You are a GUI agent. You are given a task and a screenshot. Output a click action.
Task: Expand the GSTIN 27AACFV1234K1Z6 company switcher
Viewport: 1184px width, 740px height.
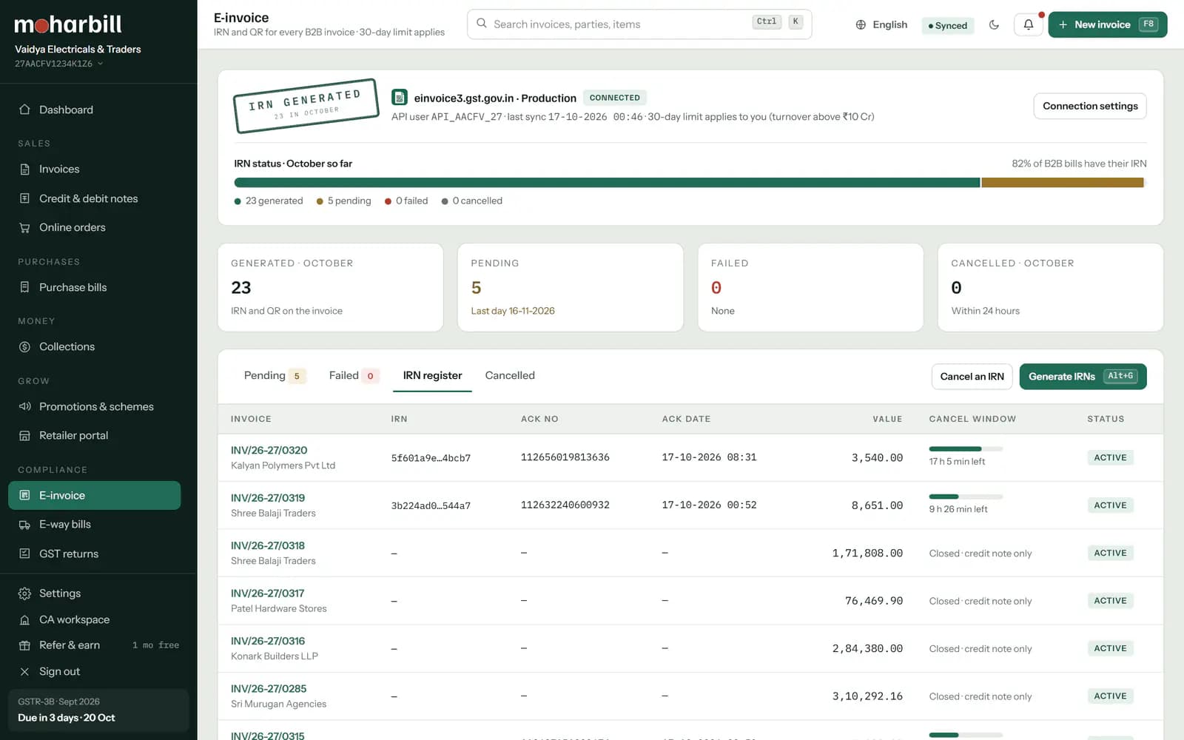pyautogui.click(x=59, y=64)
